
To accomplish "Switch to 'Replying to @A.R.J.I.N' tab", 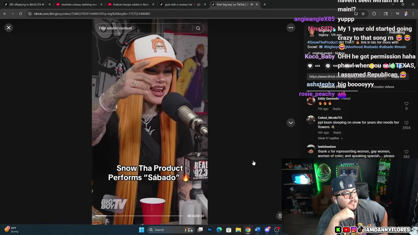I will pyautogui.click(x=27, y=5).
